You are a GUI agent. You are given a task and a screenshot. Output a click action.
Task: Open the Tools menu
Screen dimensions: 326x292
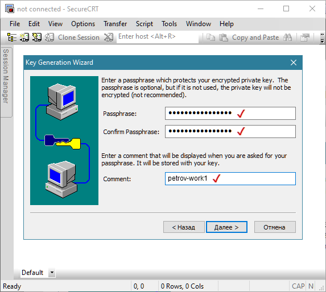point(169,24)
